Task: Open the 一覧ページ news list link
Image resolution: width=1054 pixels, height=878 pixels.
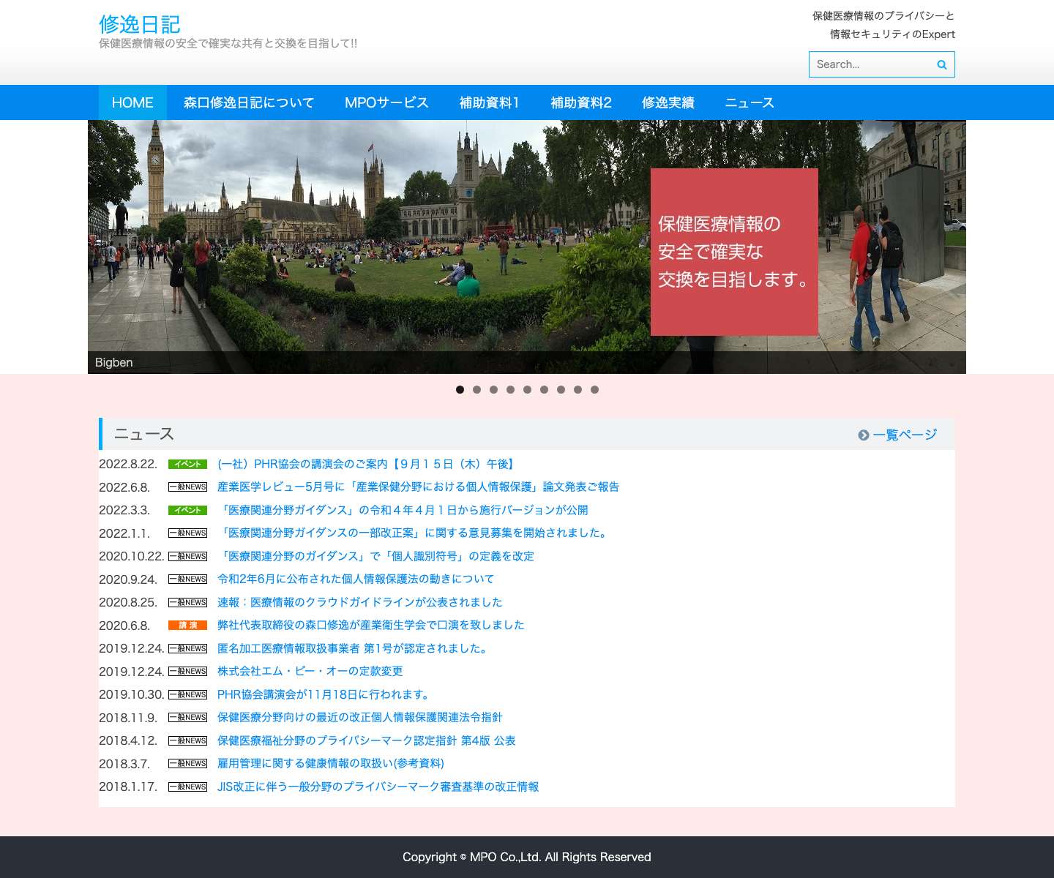Action: 905,435
